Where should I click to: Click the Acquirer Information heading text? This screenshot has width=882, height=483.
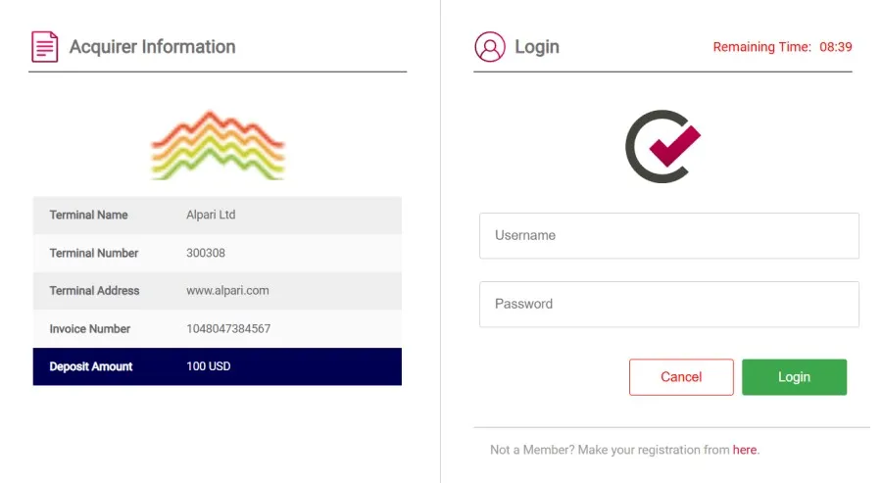152,46
